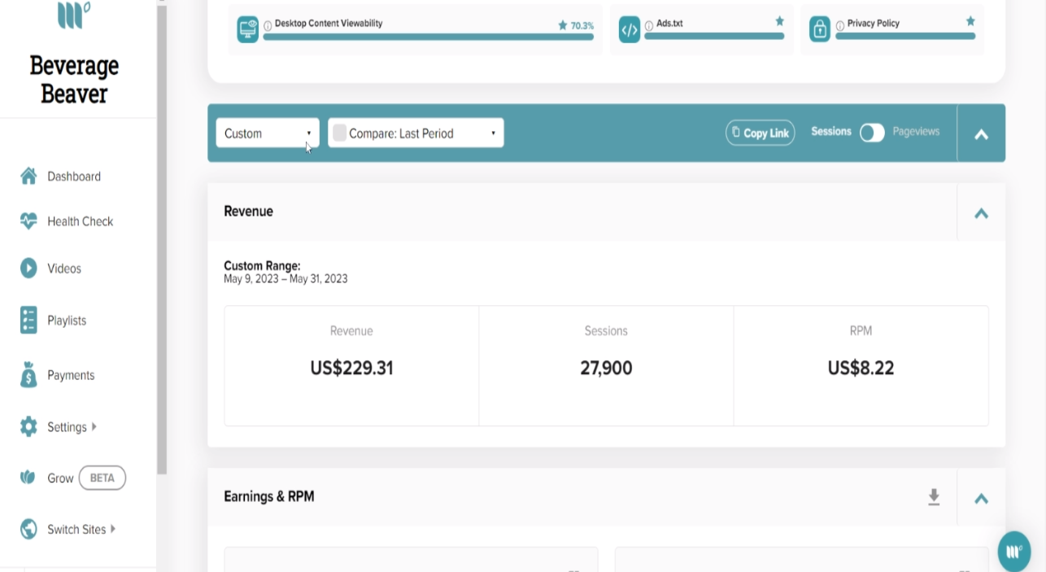This screenshot has width=1046, height=572.
Task: Click info icon beside Ads.txt
Action: click(649, 25)
